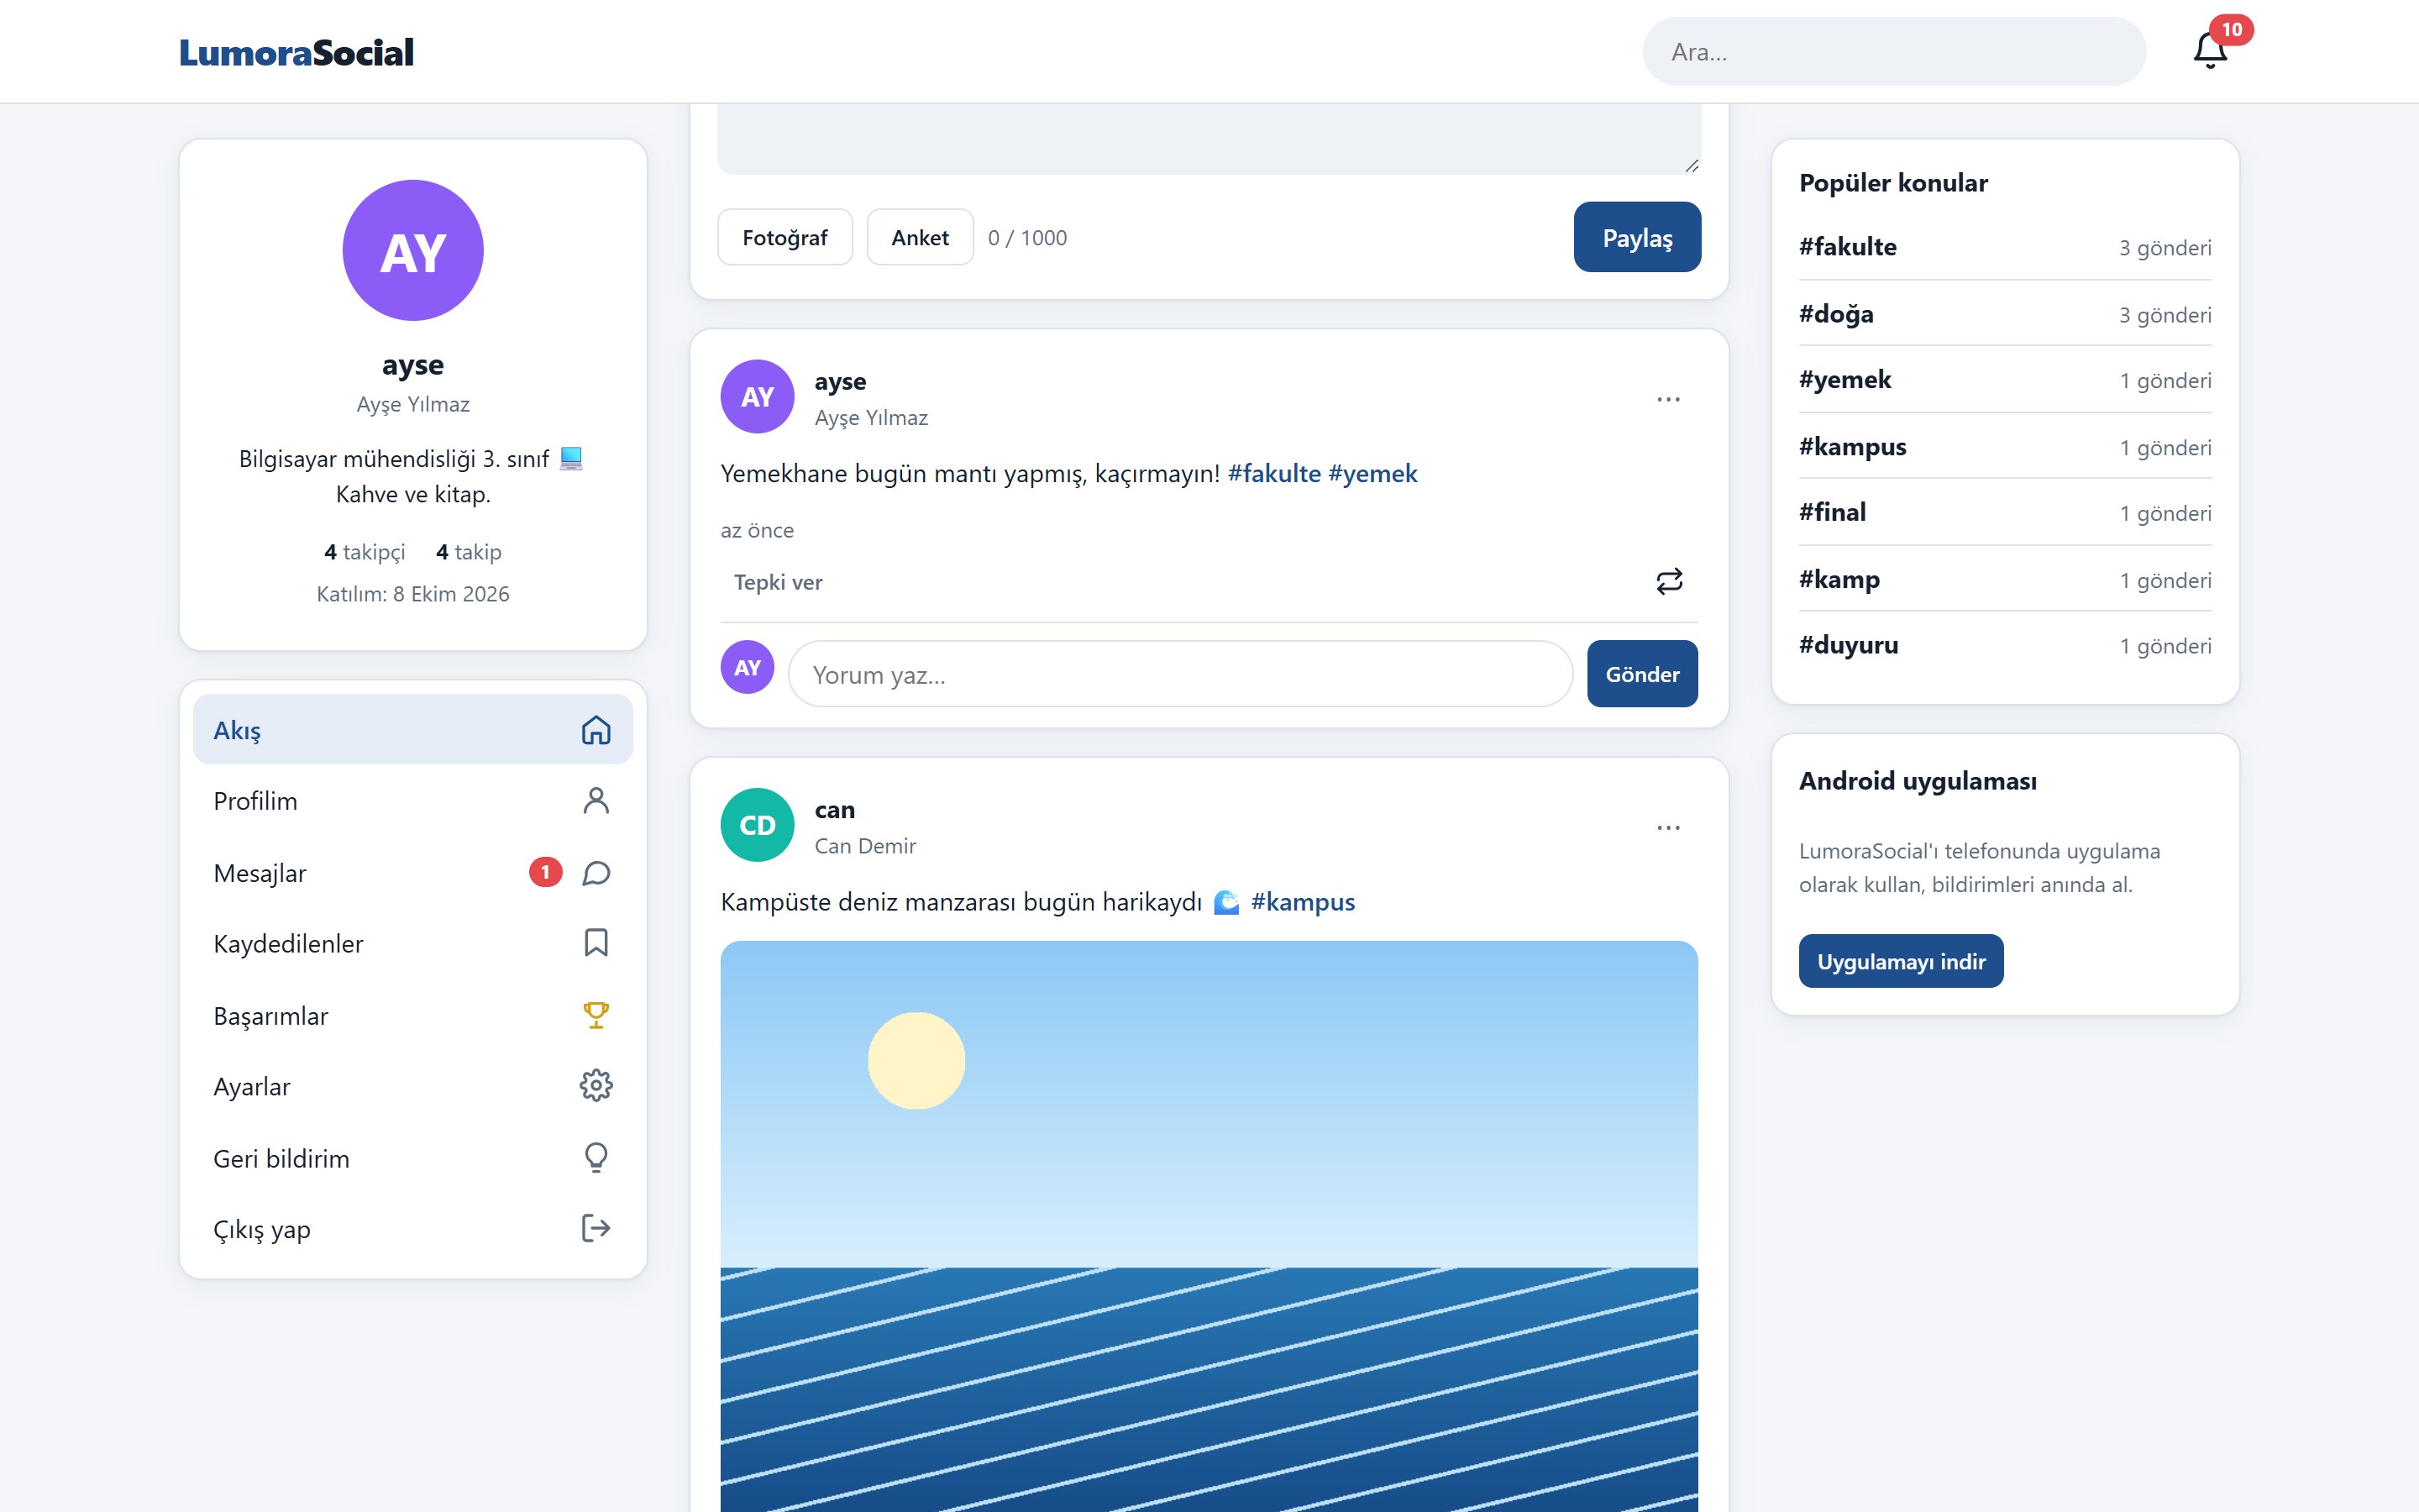
Task: Open the #final popular topic
Action: point(2004,512)
